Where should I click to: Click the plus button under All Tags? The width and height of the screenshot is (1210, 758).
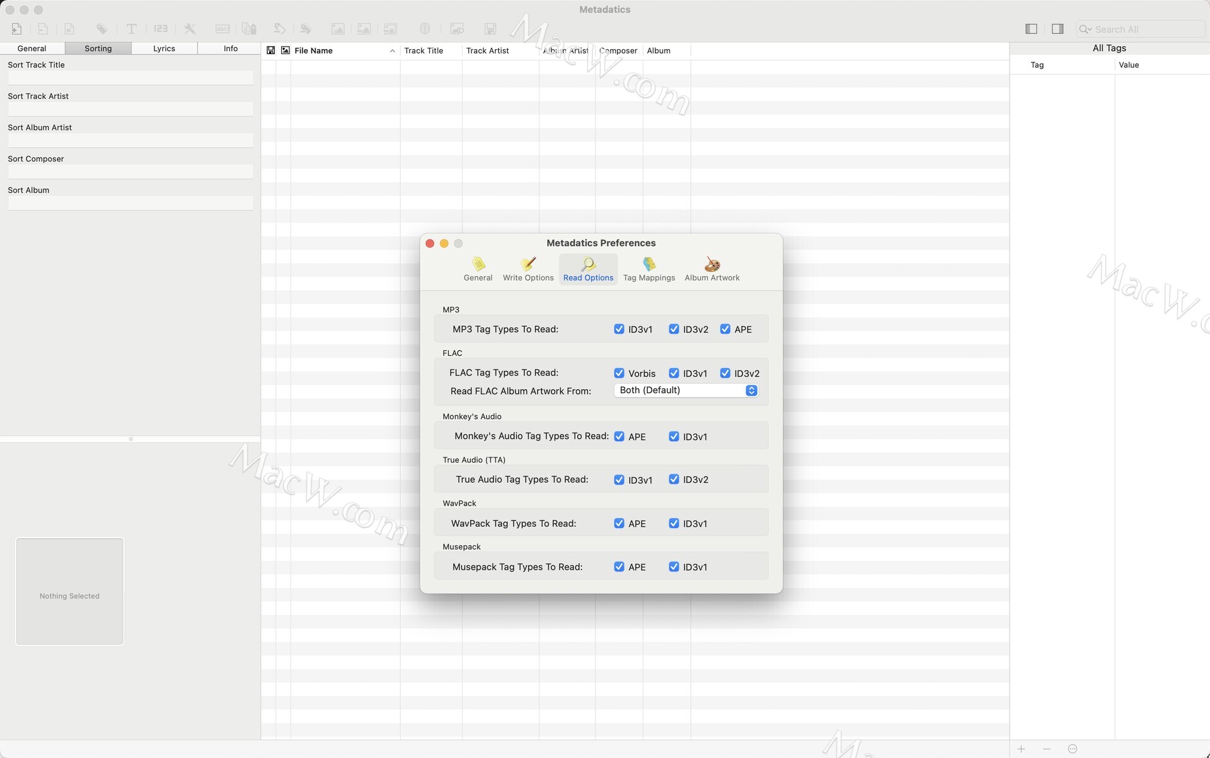1021,749
